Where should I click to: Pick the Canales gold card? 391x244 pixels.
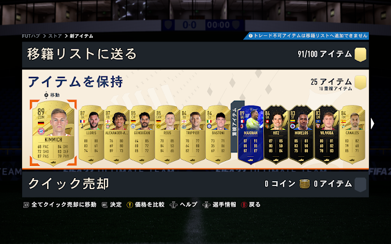tap(352, 134)
